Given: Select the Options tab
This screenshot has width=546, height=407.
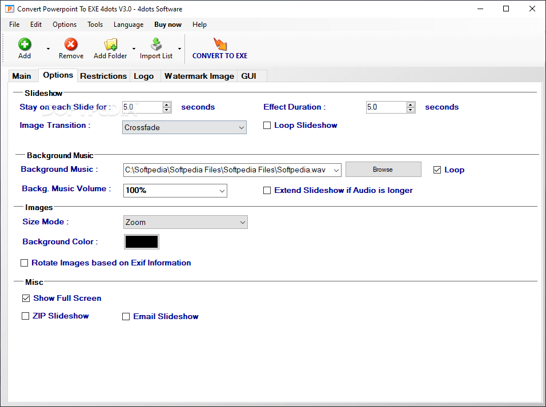Looking at the screenshot, I should (58, 75).
